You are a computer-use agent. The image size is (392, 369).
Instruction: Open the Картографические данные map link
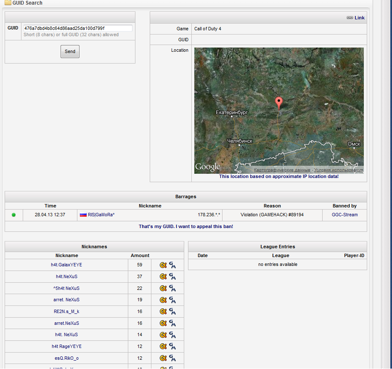(x=282, y=170)
